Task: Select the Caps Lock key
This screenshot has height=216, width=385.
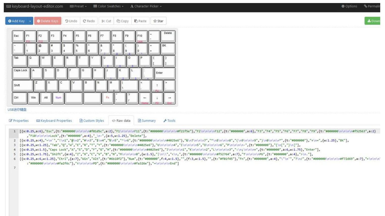Action: point(21,73)
